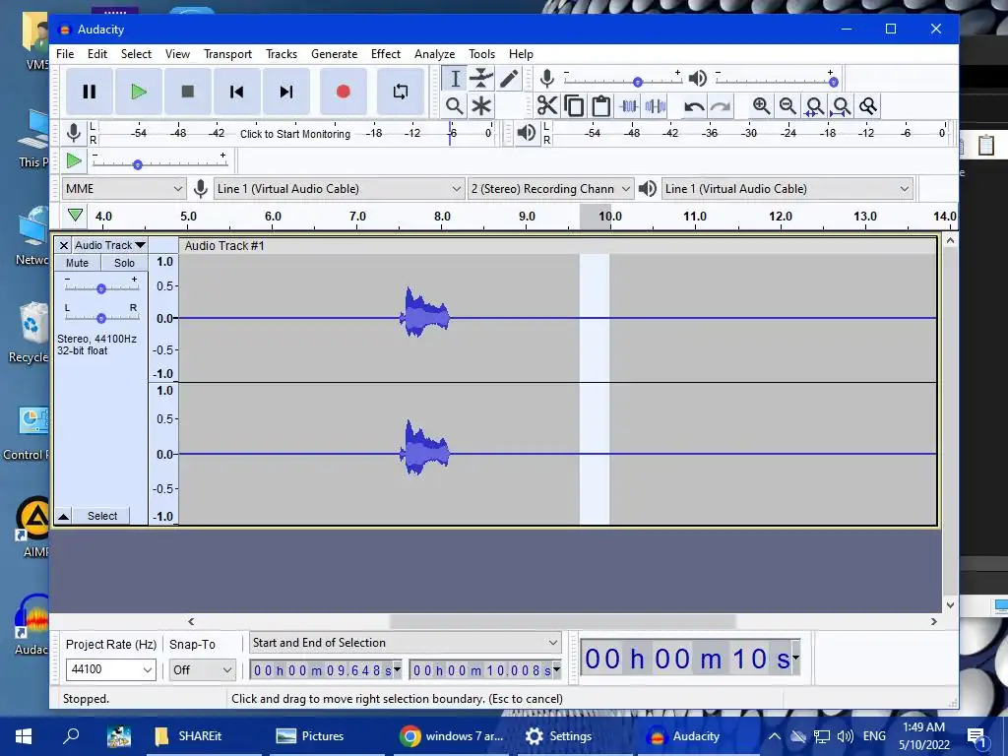Open the File menu

[x=65, y=54]
